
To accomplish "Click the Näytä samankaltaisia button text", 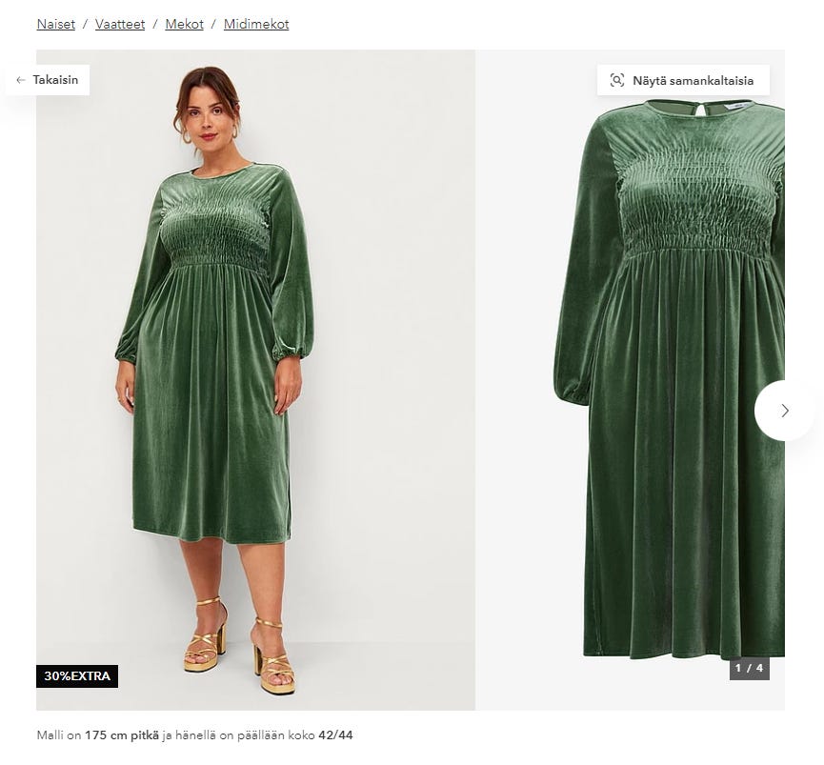I will click(693, 81).
